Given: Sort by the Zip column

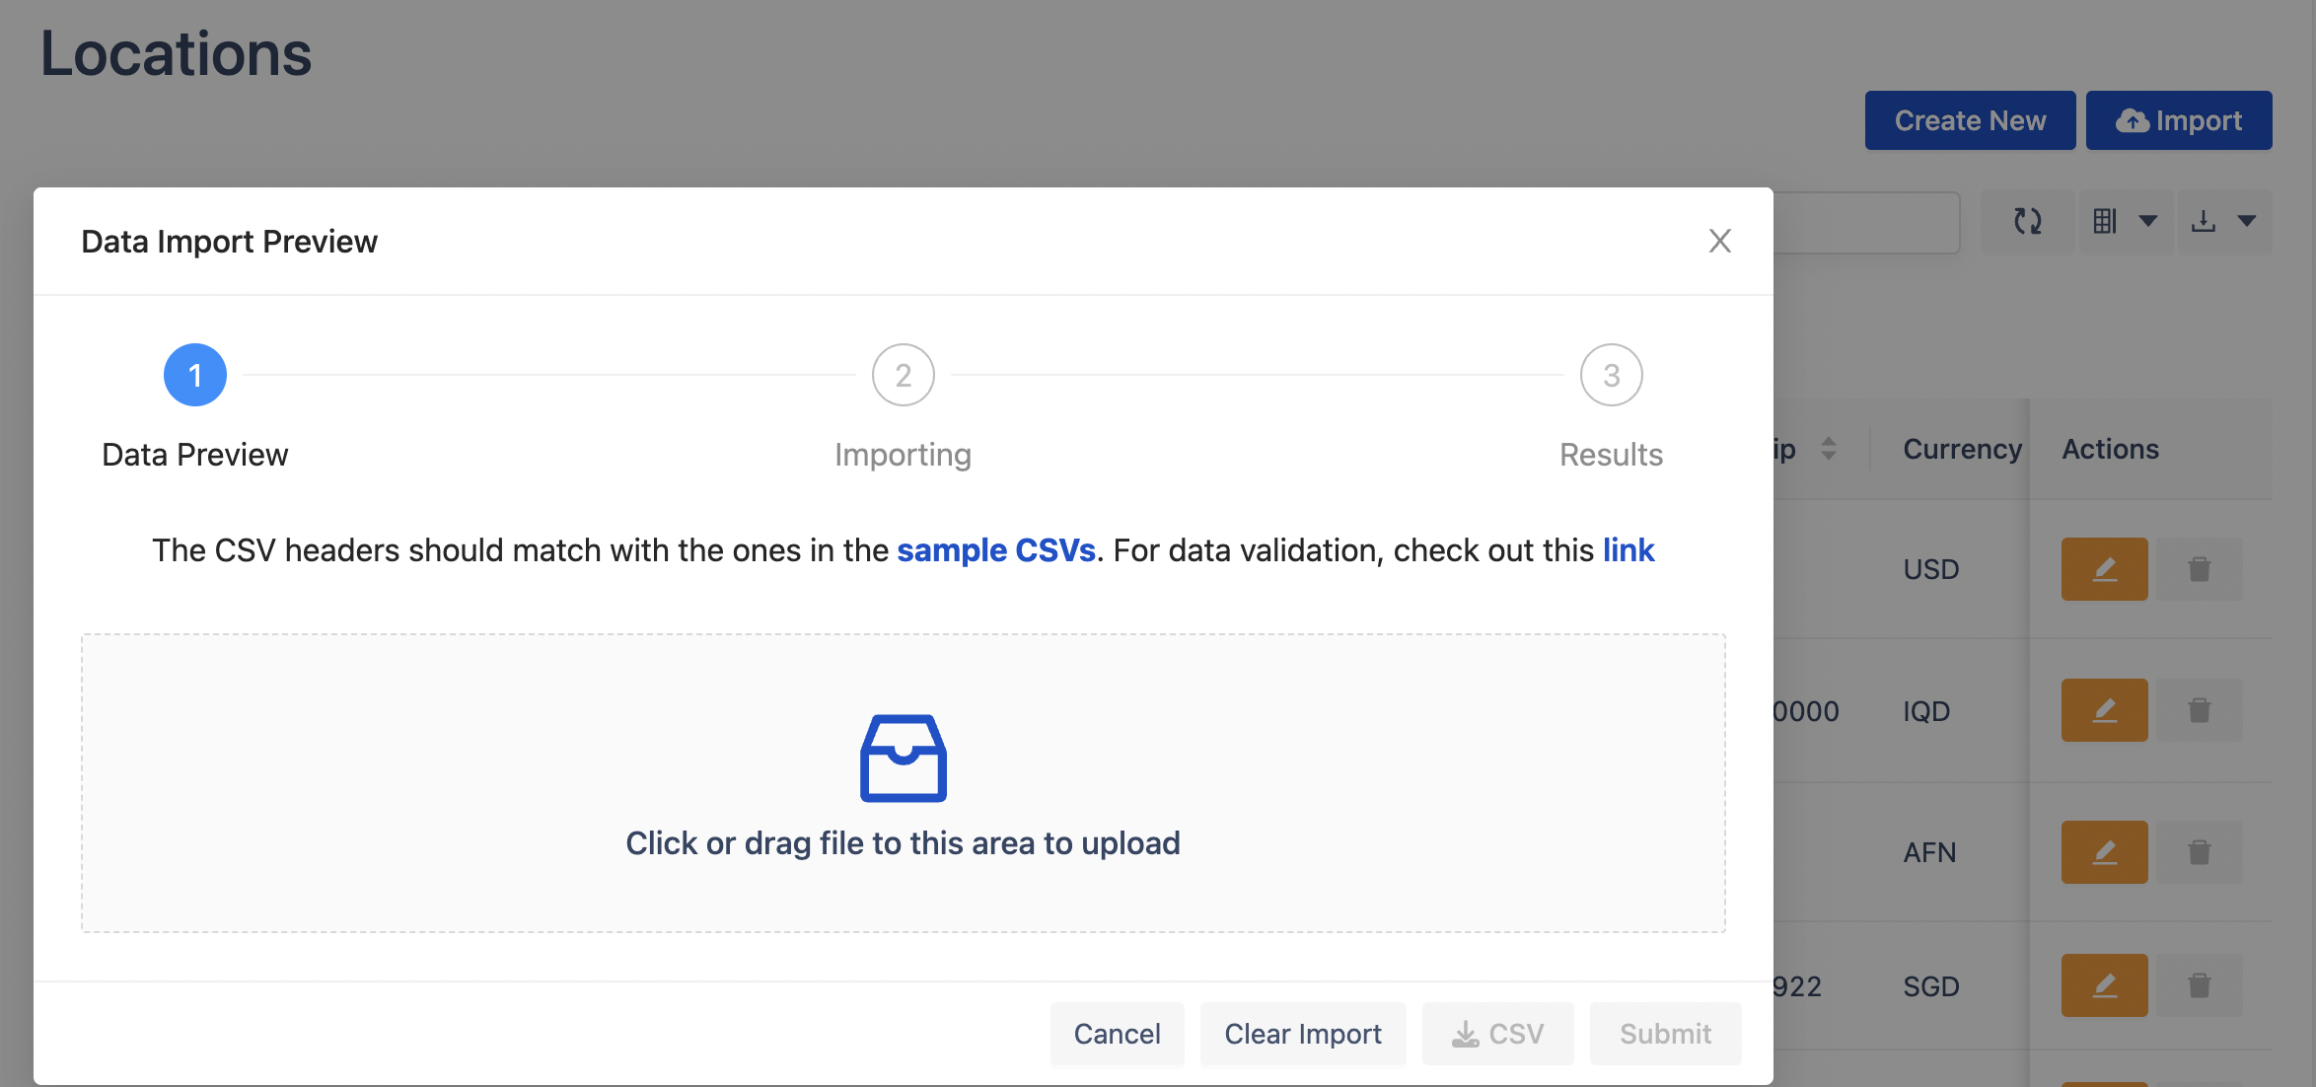Looking at the screenshot, I should point(1828,449).
